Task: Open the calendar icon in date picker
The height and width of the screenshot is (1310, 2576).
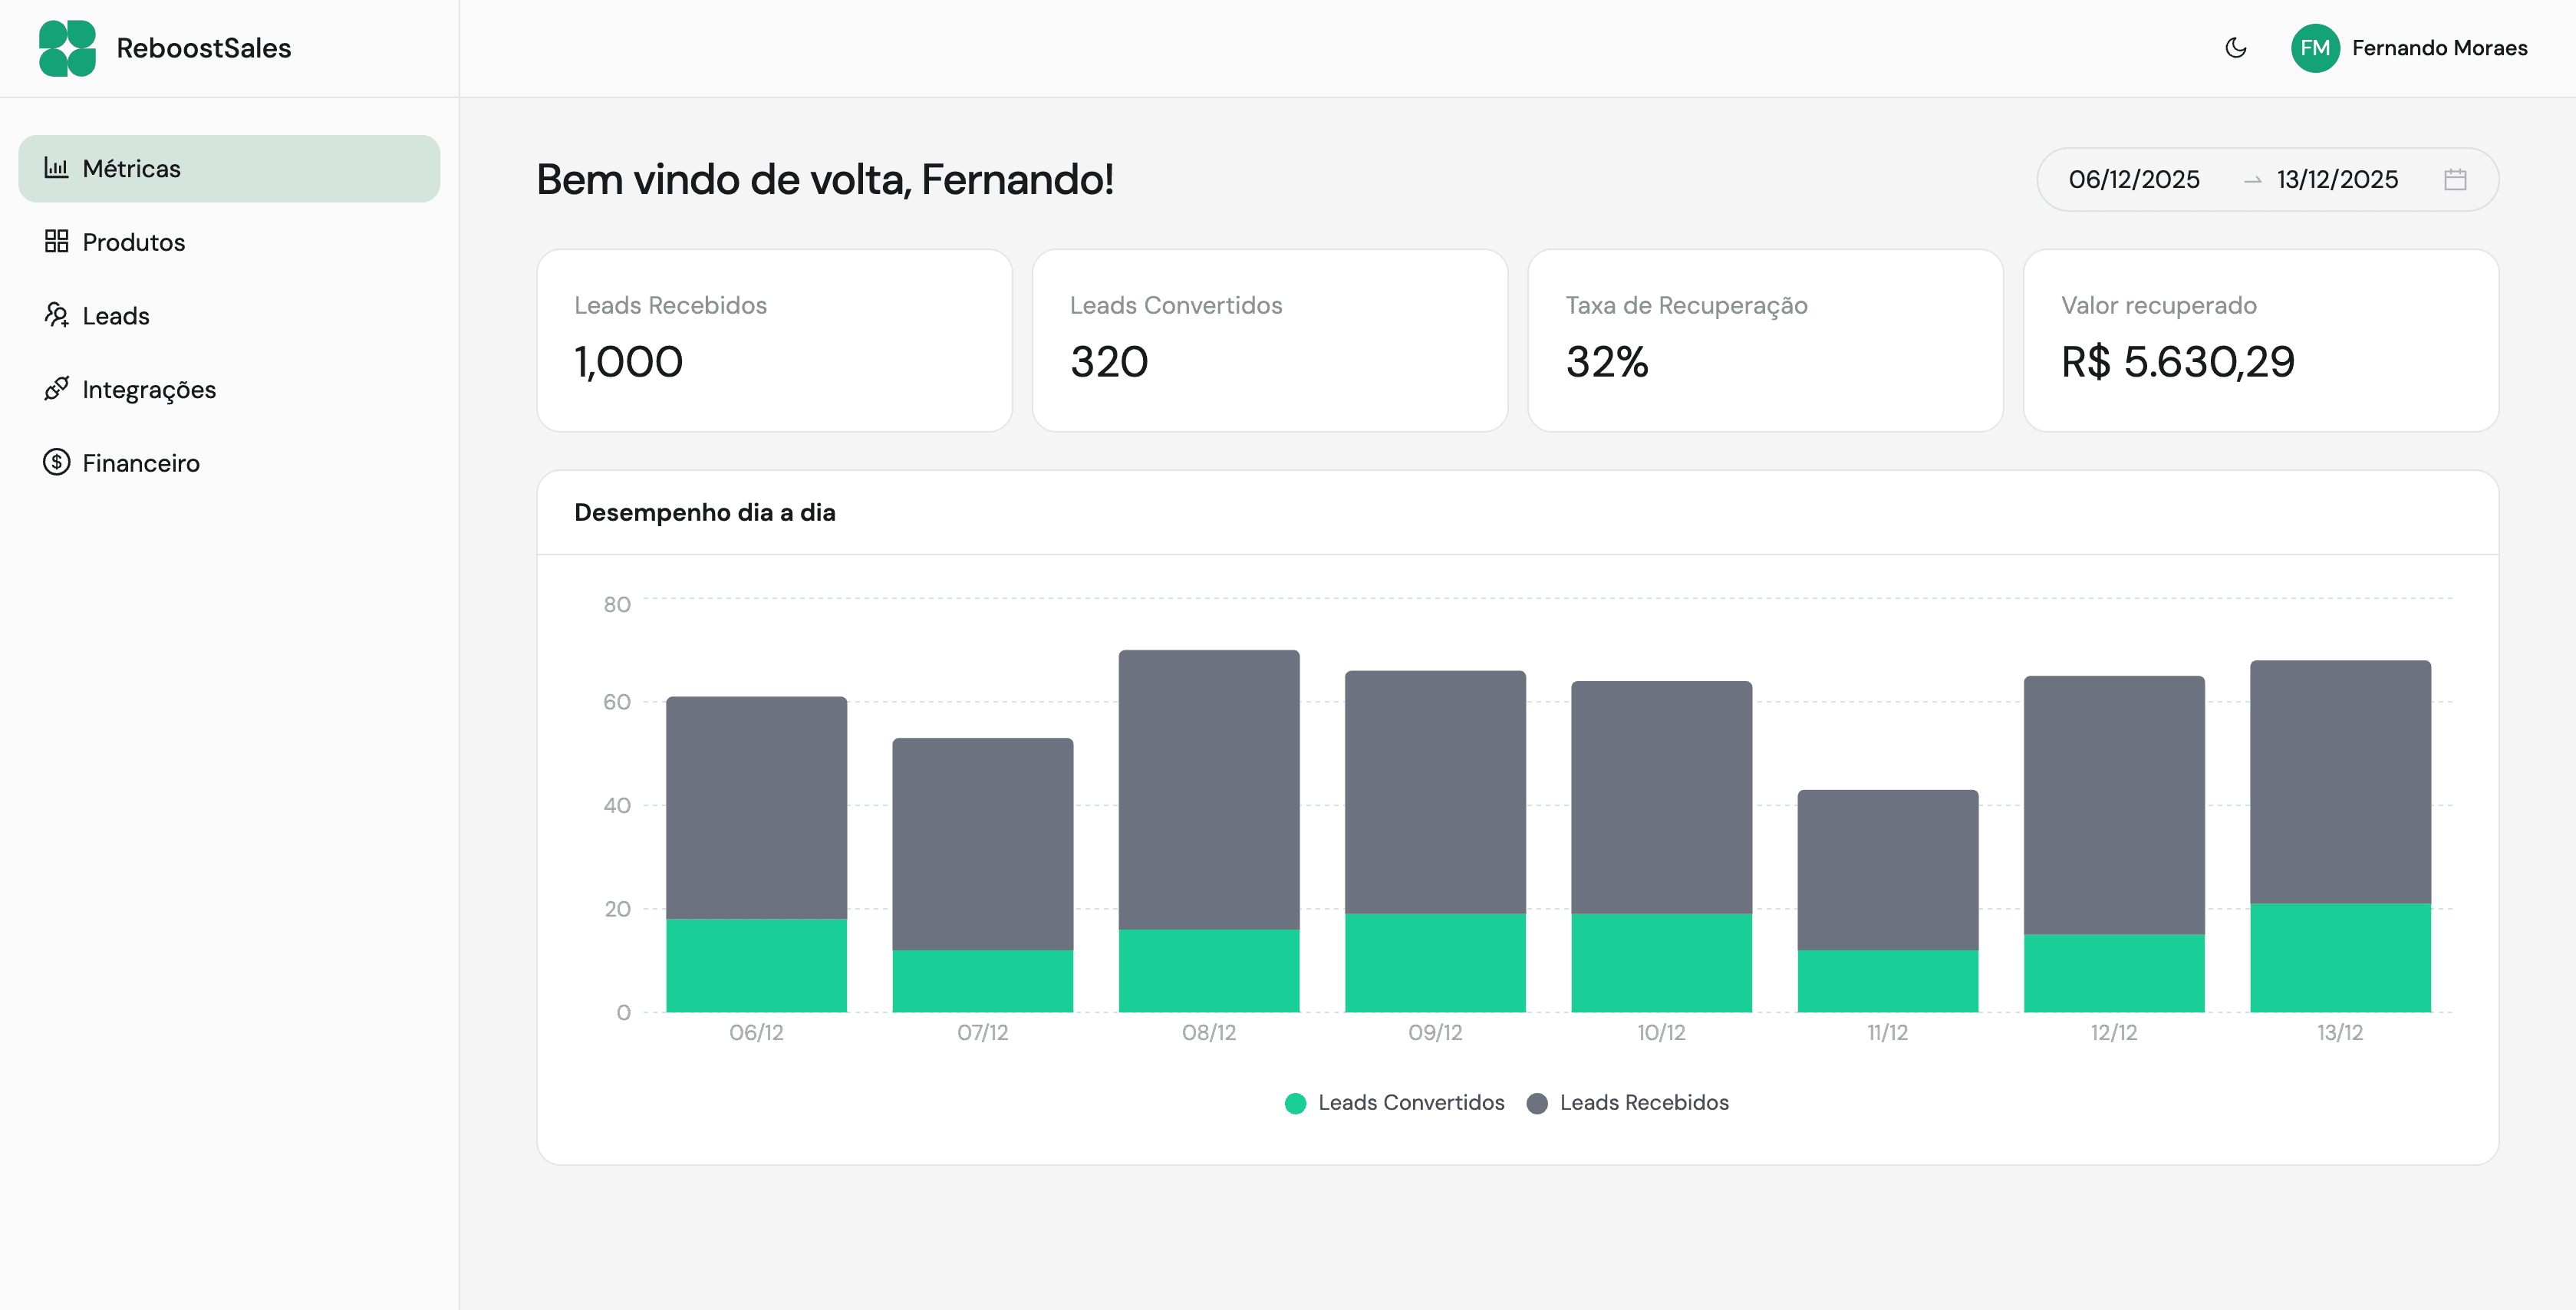Action: click(x=2457, y=180)
